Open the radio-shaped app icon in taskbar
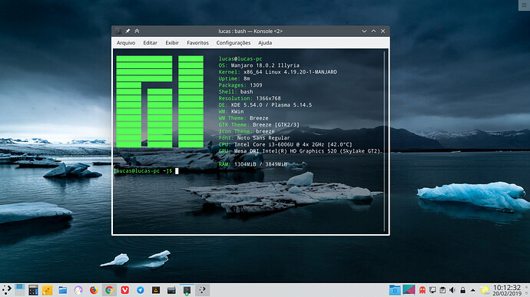The height and width of the screenshot is (297, 530). 171,290
